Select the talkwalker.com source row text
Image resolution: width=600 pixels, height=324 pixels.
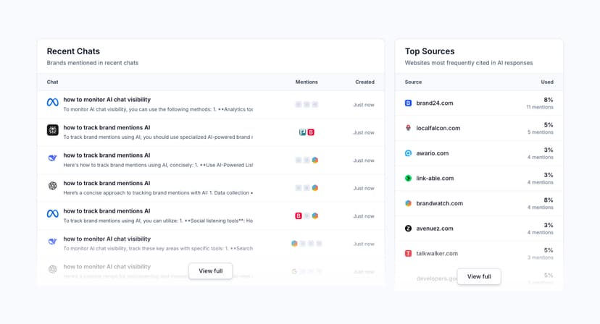point(437,254)
